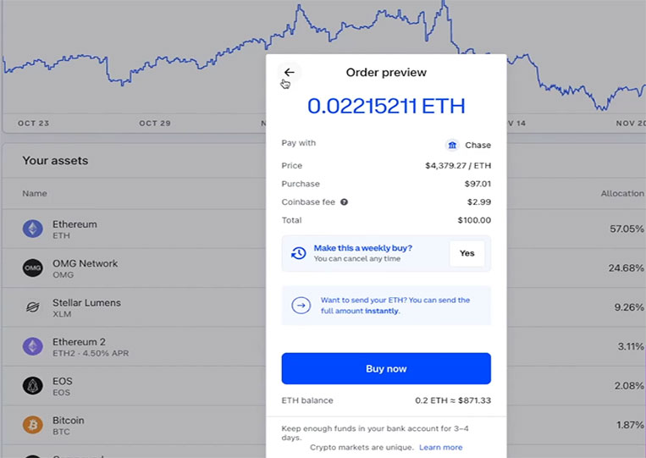Select the EOS coin icon

[x=33, y=386]
